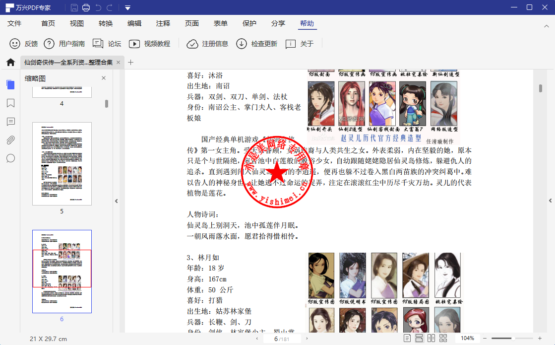Open the 文件 menu
The image size is (555, 345).
(x=14, y=23)
